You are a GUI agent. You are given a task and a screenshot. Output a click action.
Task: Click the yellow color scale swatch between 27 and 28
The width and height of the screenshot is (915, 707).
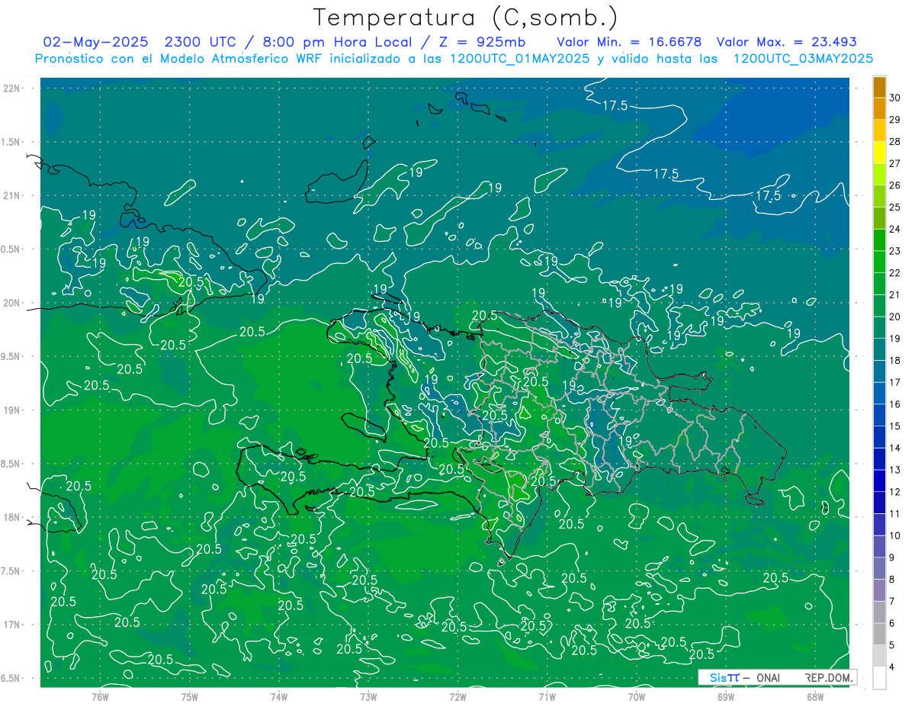coord(879,153)
